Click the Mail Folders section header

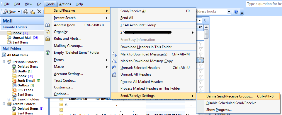(x=22, y=48)
